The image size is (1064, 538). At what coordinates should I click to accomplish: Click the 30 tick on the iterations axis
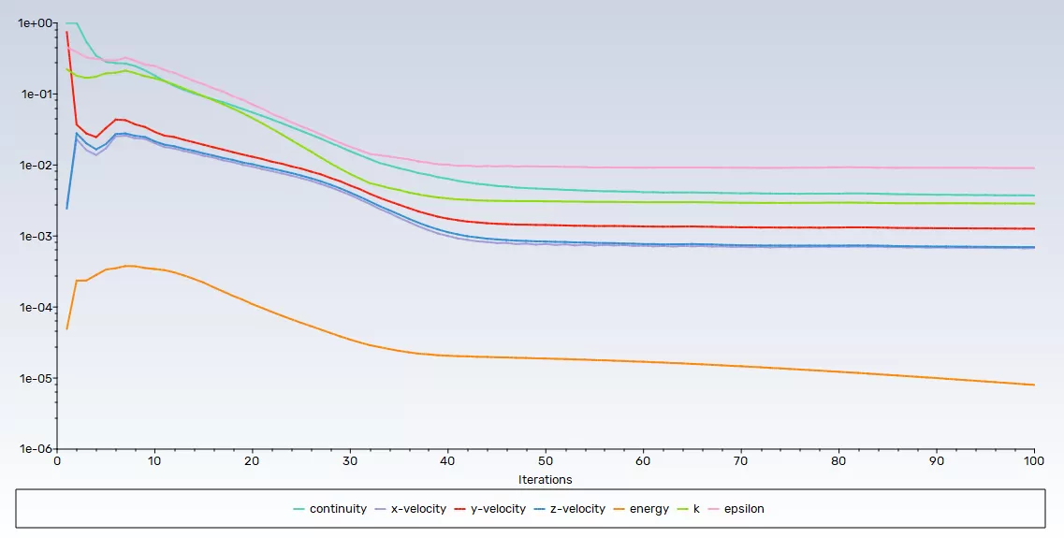pos(350,460)
